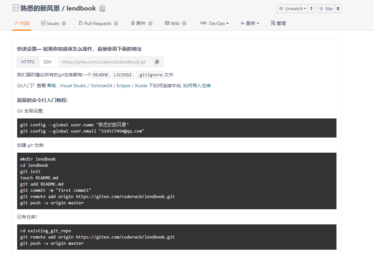
Task: Open the Wiki tab
Action: click(175, 23)
